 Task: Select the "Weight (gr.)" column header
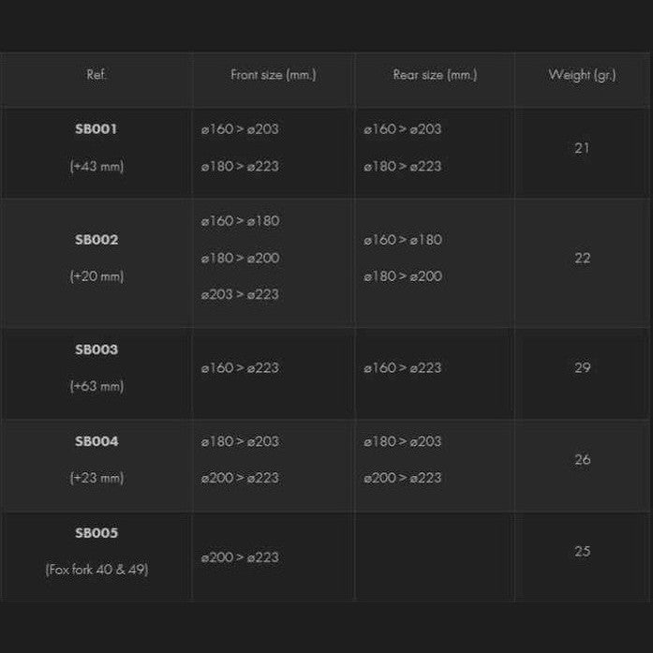tap(582, 75)
